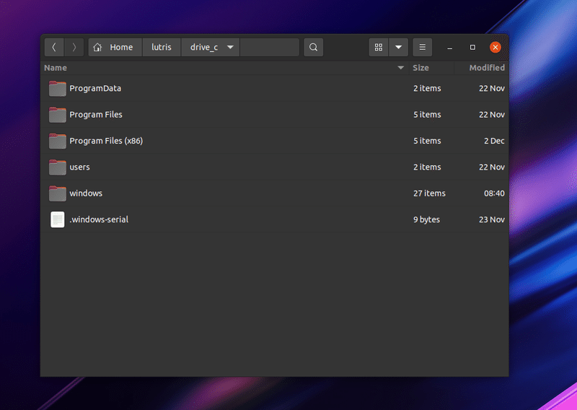This screenshot has width=577, height=410.
Task: Click the 2 Dec modified date
Action: coord(494,141)
